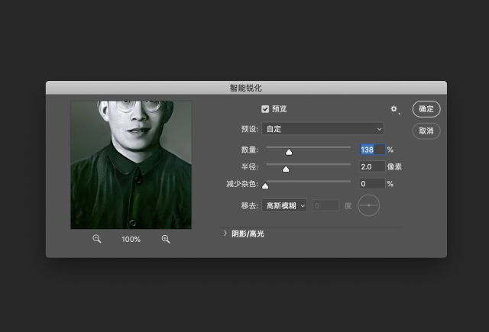This screenshot has height=332, width=489.
Task: Click the 半径 slider handle
Action: tap(286, 169)
